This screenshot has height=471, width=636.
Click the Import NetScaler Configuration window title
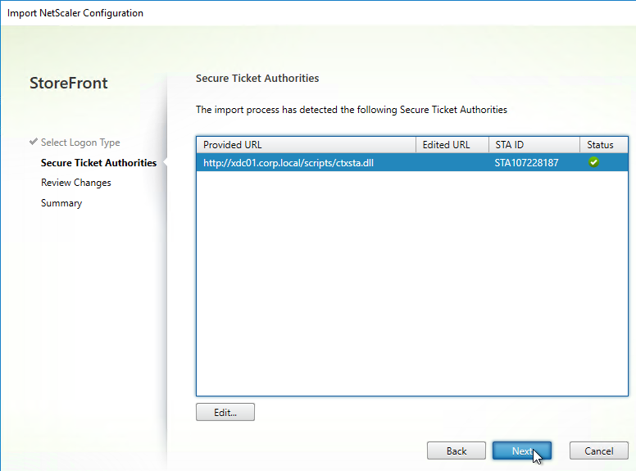pos(75,13)
